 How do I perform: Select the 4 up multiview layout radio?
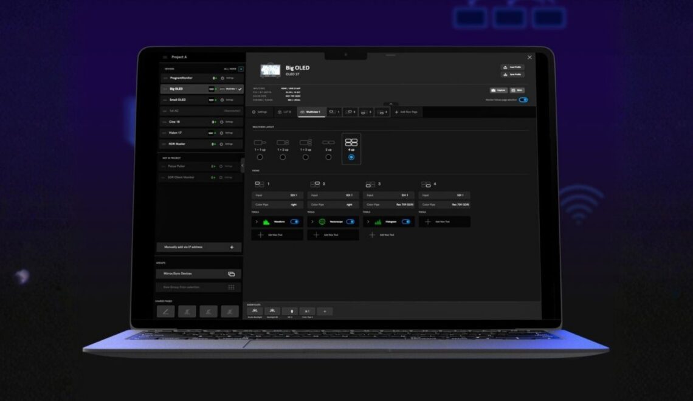click(351, 157)
